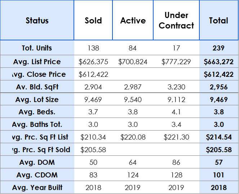Screen dimensions: 239x194
Task: Select the Avg. List Price label cell
Action: [37, 62]
